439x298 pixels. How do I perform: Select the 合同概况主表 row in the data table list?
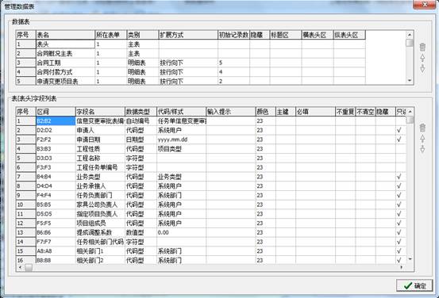(191, 53)
